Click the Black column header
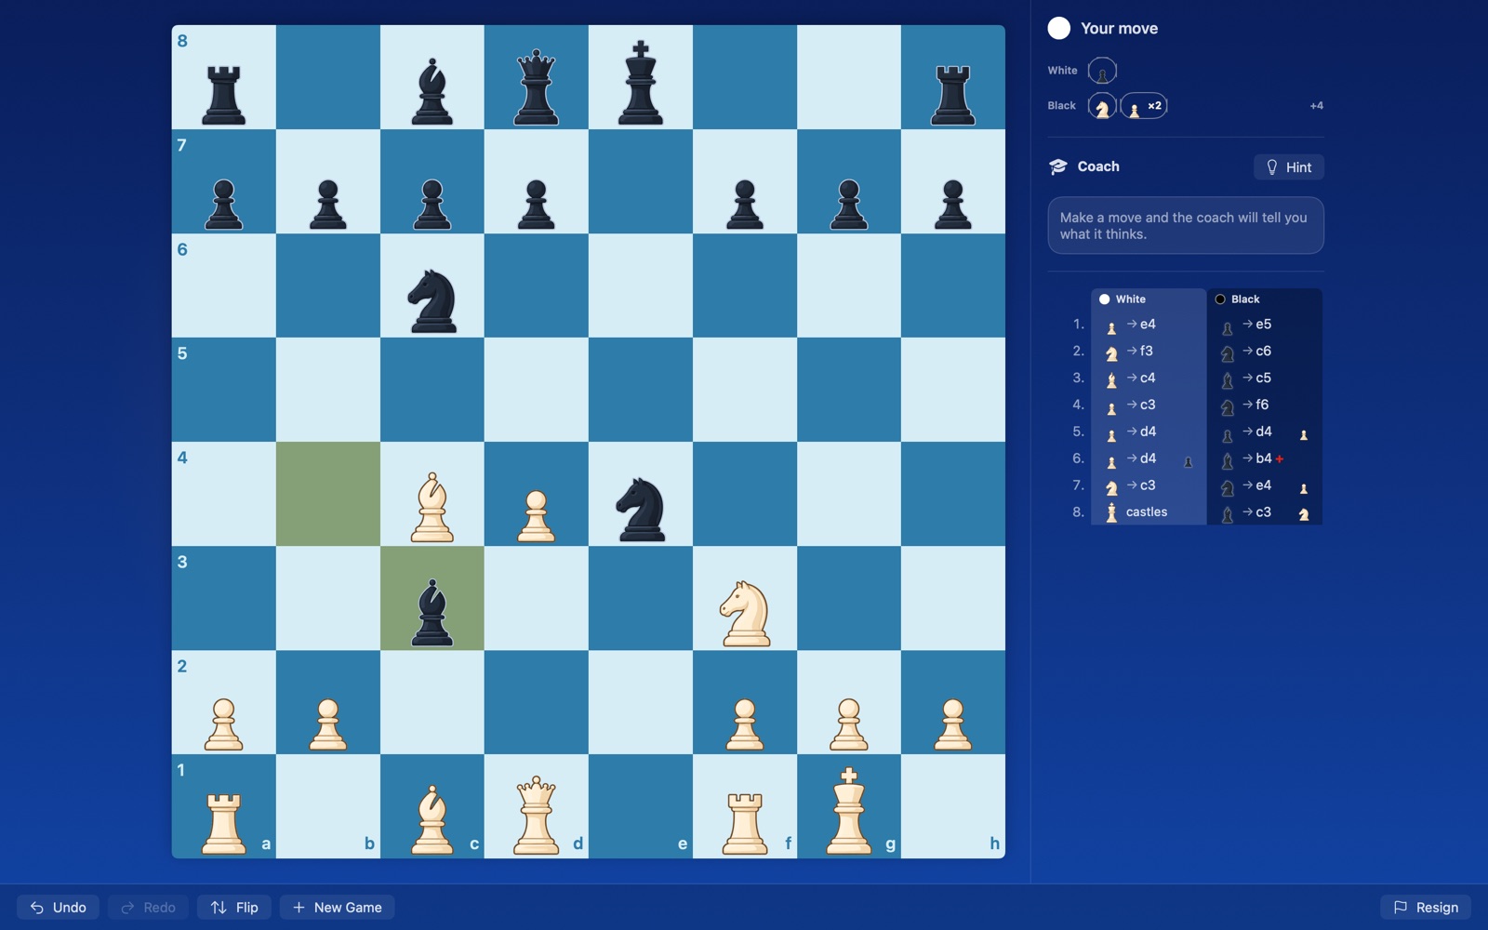The width and height of the screenshot is (1488, 930). coord(1264,299)
